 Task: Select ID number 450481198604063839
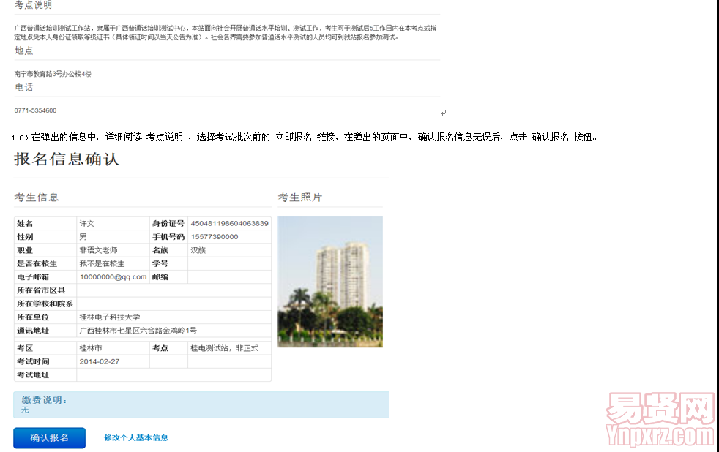tap(229, 224)
